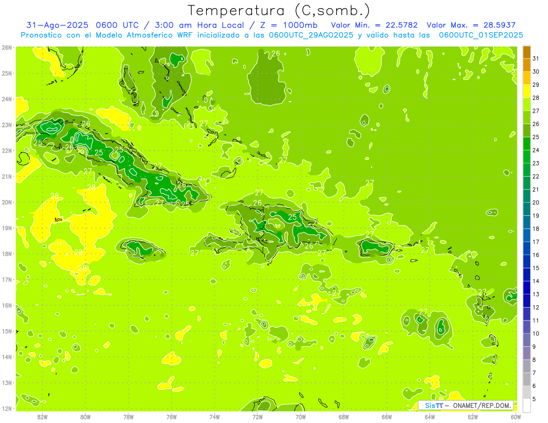Click the colorbar value 29
This screenshot has height=423, width=548.
[536, 84]
